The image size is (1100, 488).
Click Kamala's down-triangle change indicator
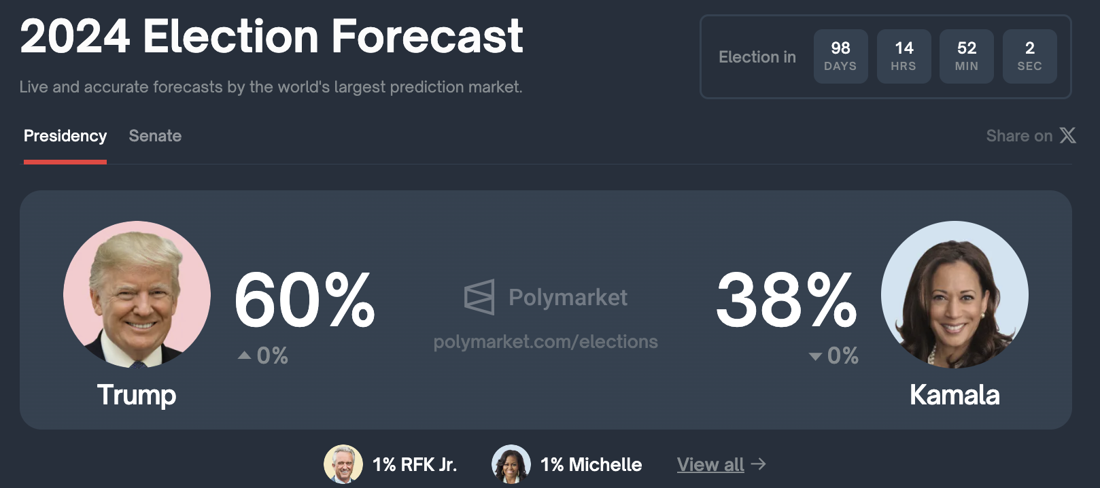tap(815, 356)
